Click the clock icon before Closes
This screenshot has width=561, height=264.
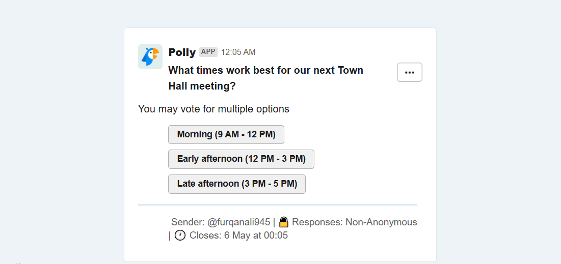click(x=180, y=236)
